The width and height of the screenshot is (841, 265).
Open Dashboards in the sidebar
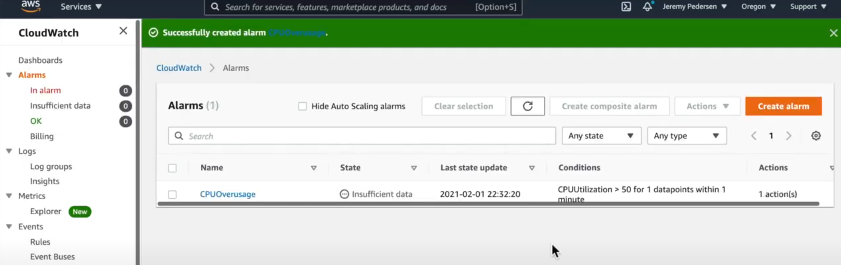click(40, 60)
